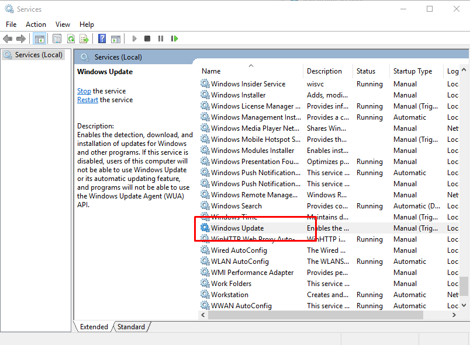This screenshot has width=470, height=345.
Task: Click the Pause Service icon
Action: [161, 39]
